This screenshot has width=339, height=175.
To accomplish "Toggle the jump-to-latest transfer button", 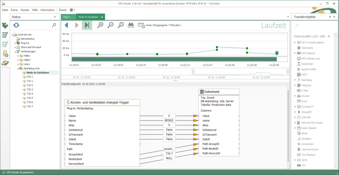I will 87,25.
